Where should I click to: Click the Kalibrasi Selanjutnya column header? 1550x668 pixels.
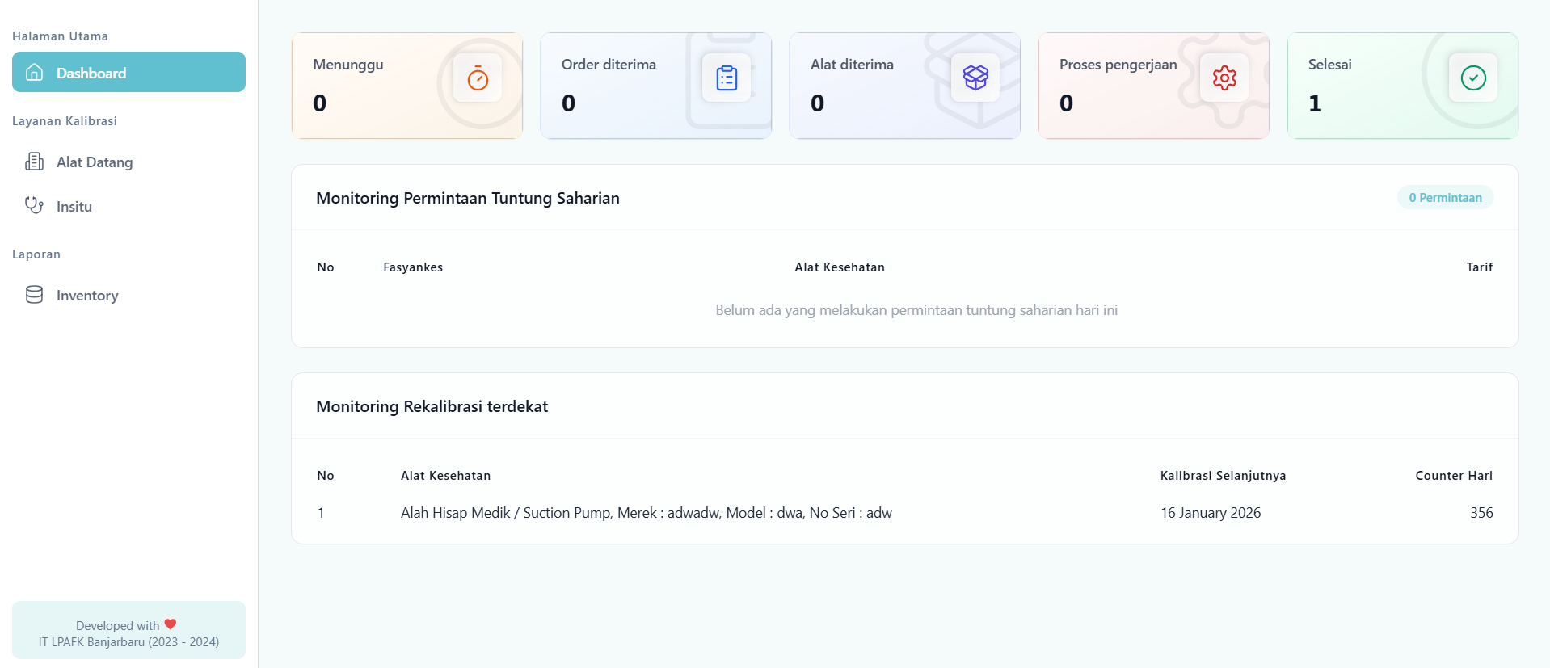click(x=1223, y=476)
